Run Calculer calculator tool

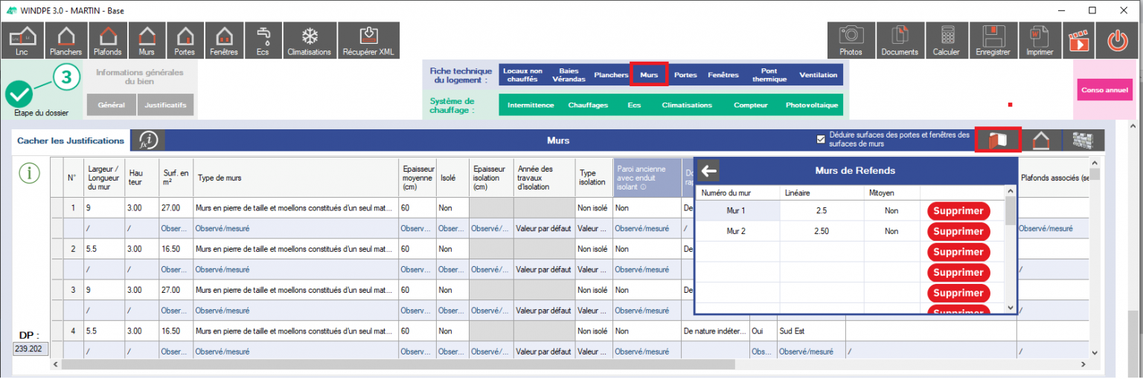(x=947, y=40)
